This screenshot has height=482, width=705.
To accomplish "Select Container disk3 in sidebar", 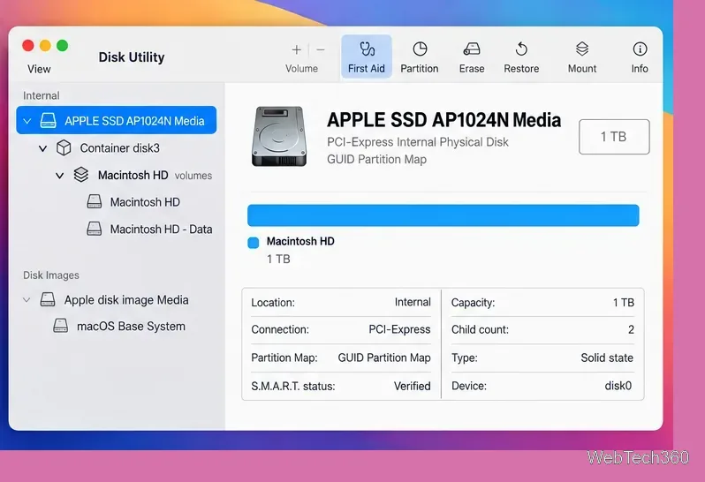I will 119,147.
